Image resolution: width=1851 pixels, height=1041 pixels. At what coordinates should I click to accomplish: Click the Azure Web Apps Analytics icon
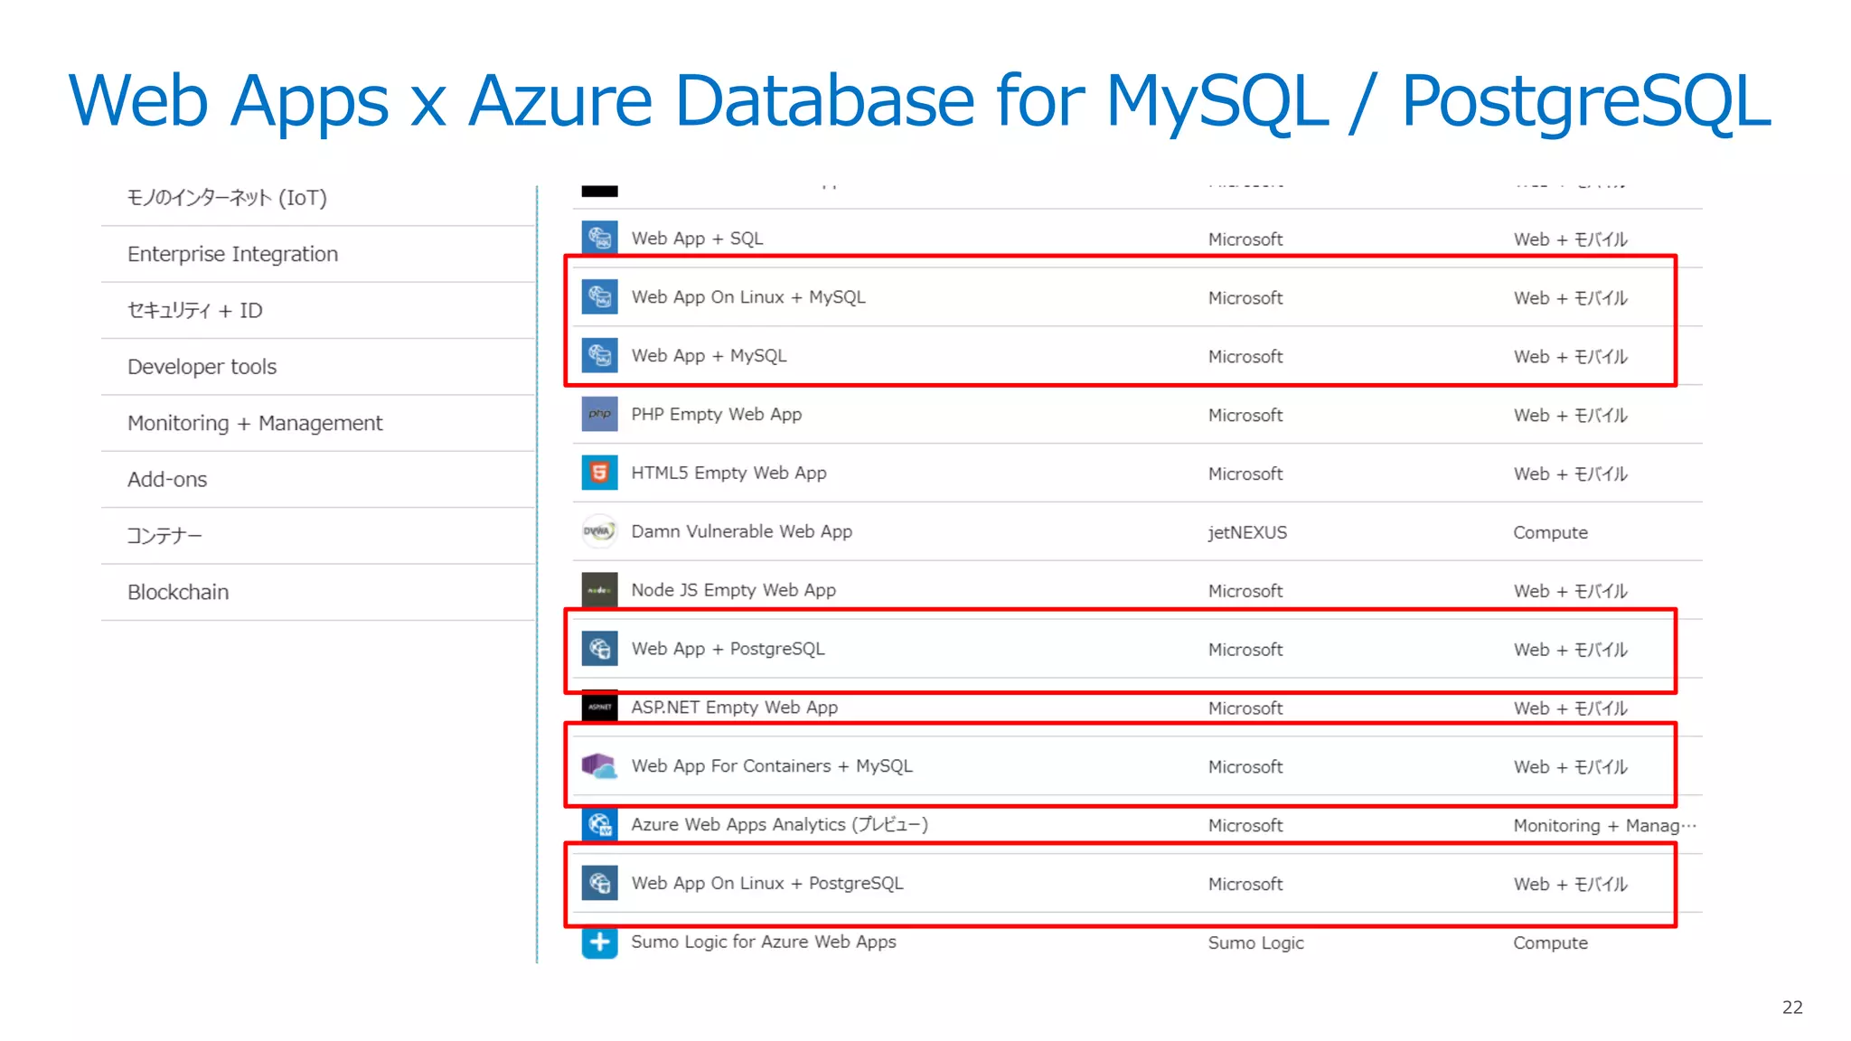point(599,824)
